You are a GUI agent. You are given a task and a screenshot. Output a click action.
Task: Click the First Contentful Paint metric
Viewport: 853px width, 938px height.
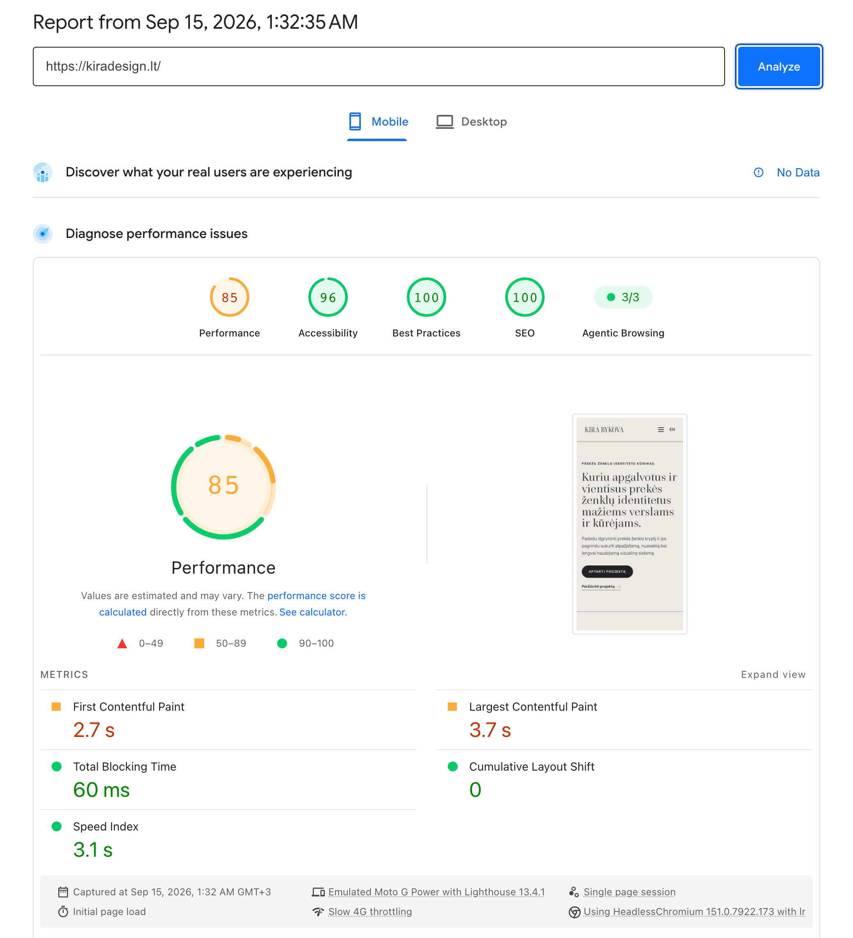coord(228,719)
